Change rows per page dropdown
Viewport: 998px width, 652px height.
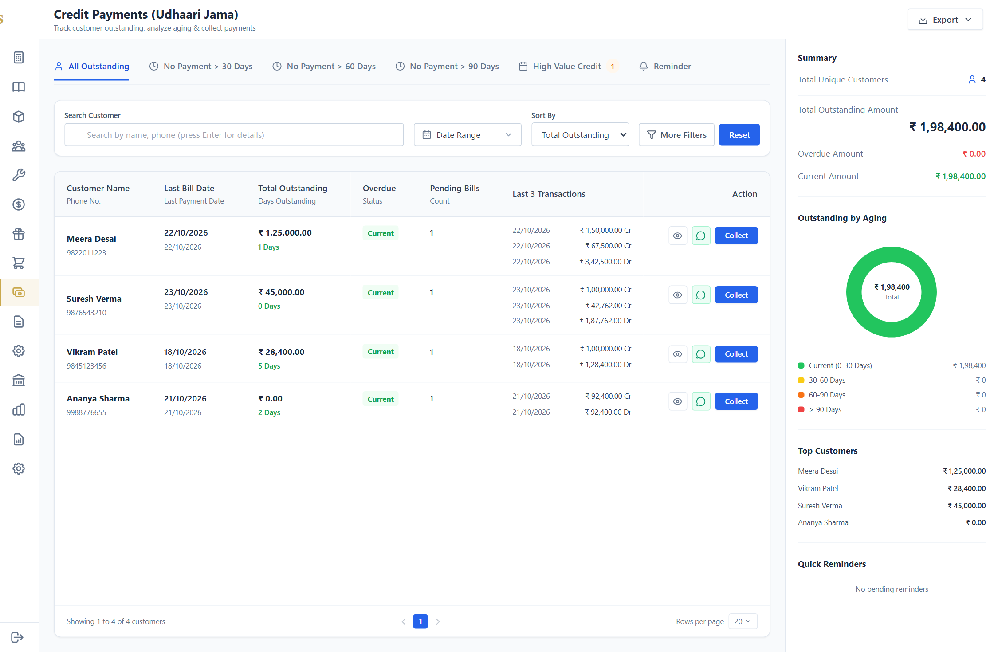[x=743, y=621]
